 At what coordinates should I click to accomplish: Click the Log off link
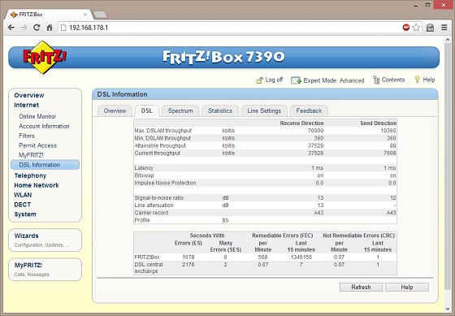274,80
